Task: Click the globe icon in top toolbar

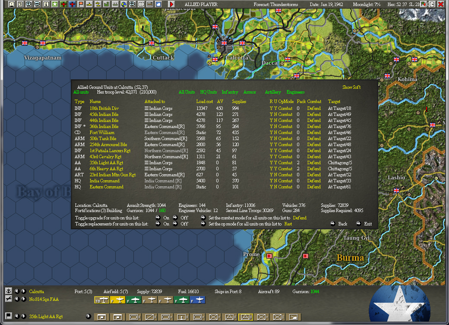Action: [124, 4]
